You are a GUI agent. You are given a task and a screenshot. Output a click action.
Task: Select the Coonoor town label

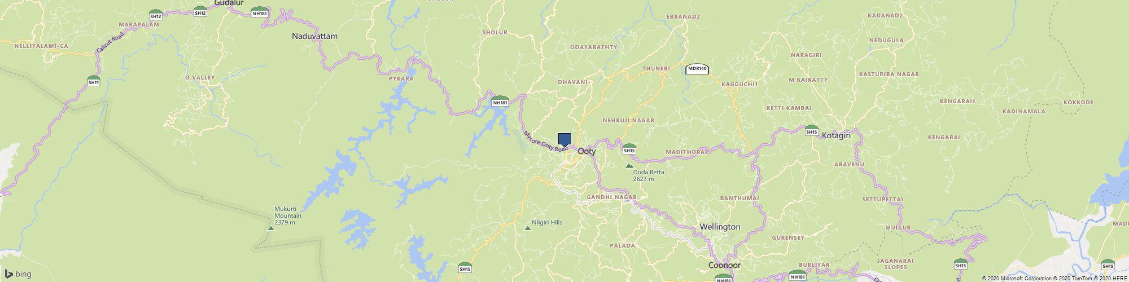(x=725, y=265)
